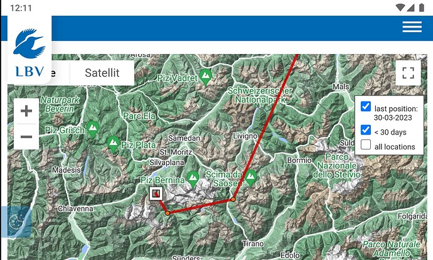Zoom in with the plus button
433x260 pixels.
(x=26, y=111)
